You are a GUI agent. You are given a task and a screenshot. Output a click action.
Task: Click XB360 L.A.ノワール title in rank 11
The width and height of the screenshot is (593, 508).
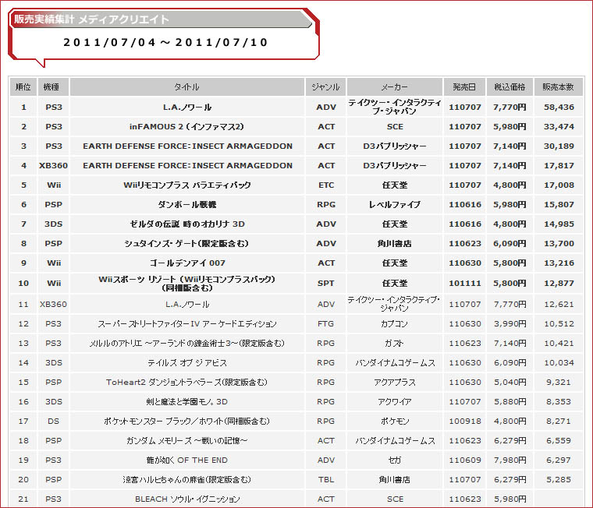point(187,305)
